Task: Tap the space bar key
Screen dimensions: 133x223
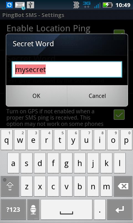Action: coord(66,210)
